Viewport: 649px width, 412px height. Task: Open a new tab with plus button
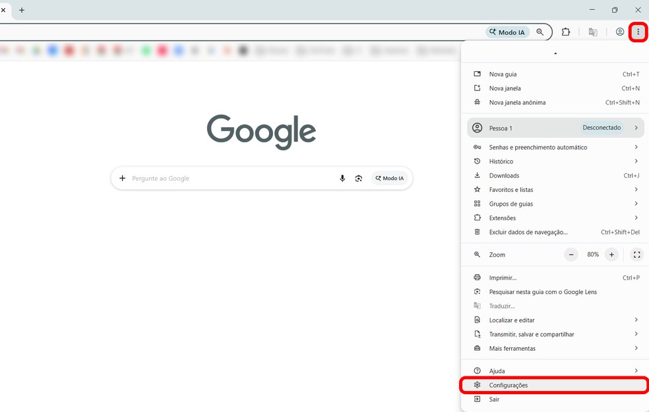click(22, 10)
